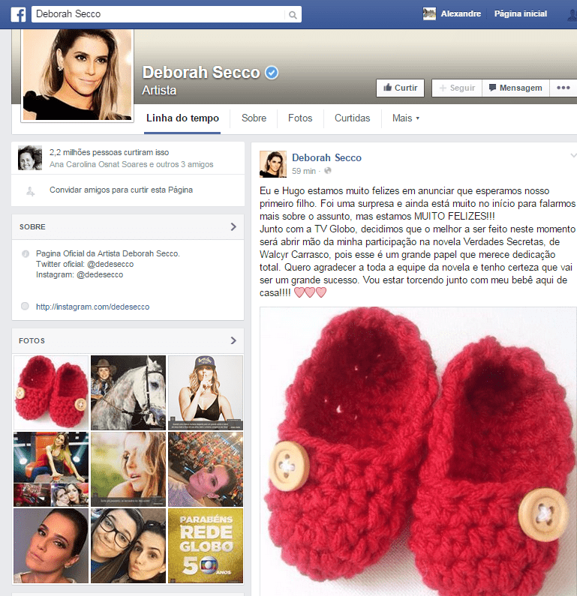Viewport: 577px width, 596px height.
Task: Click the Instagram: @dedesecco text
Action: tap(80, 275)
